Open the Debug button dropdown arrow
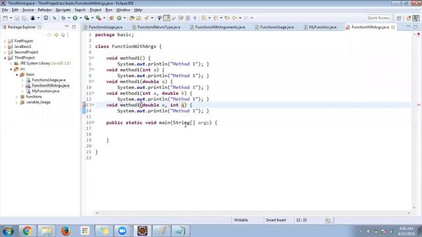This screenshot has width=422, height=237. (x=69, y=18)
